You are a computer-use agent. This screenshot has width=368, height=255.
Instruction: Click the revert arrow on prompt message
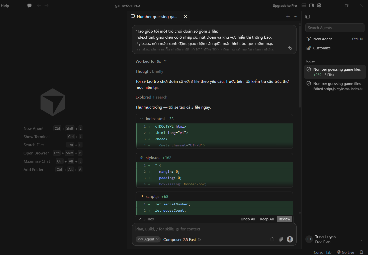tap(290, 48)
